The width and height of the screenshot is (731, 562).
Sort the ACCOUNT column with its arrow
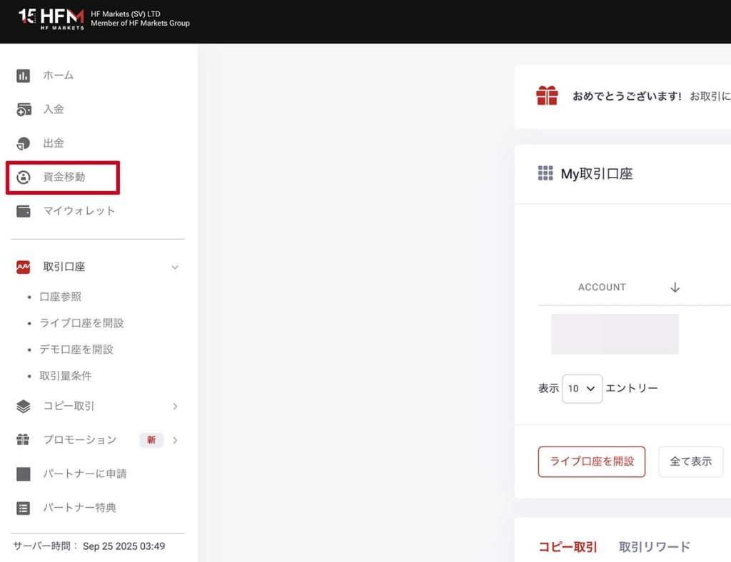[674, 287]
